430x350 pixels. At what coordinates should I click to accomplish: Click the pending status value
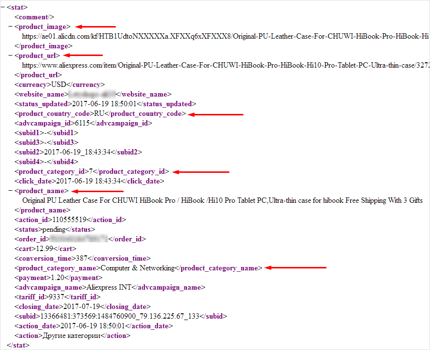[53, 229]
